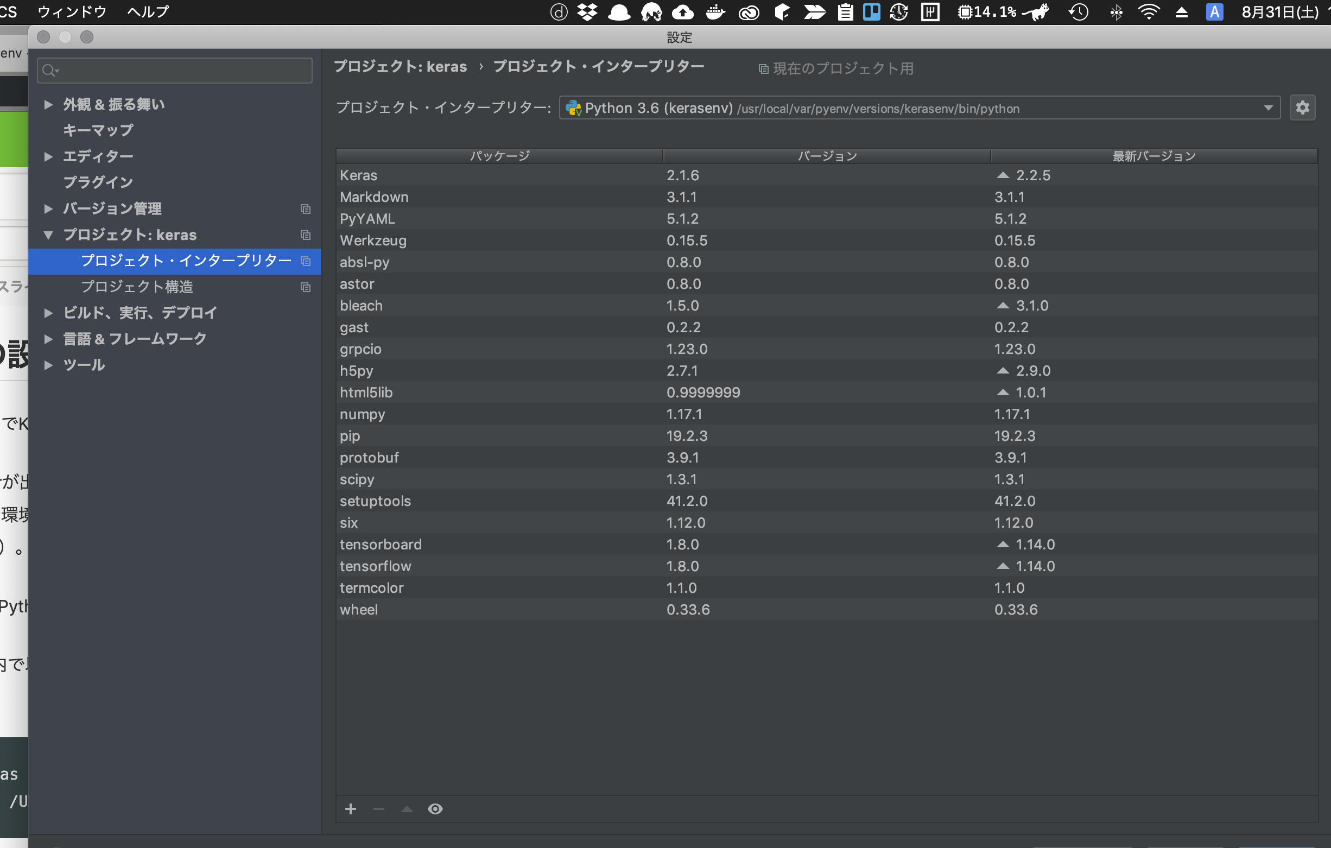Image resolution: width=1331 pixels, height=848 pixels.
Task: Click clipboard icon in menu bar
Action: coord(845,11)
